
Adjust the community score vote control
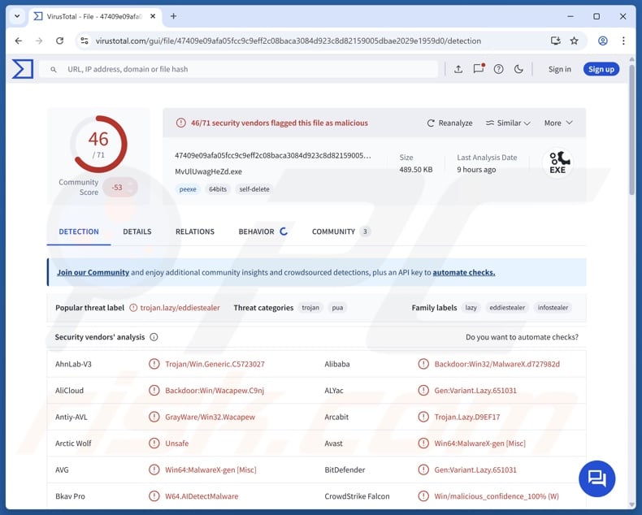pyautogui.click(x=119, y=187)
